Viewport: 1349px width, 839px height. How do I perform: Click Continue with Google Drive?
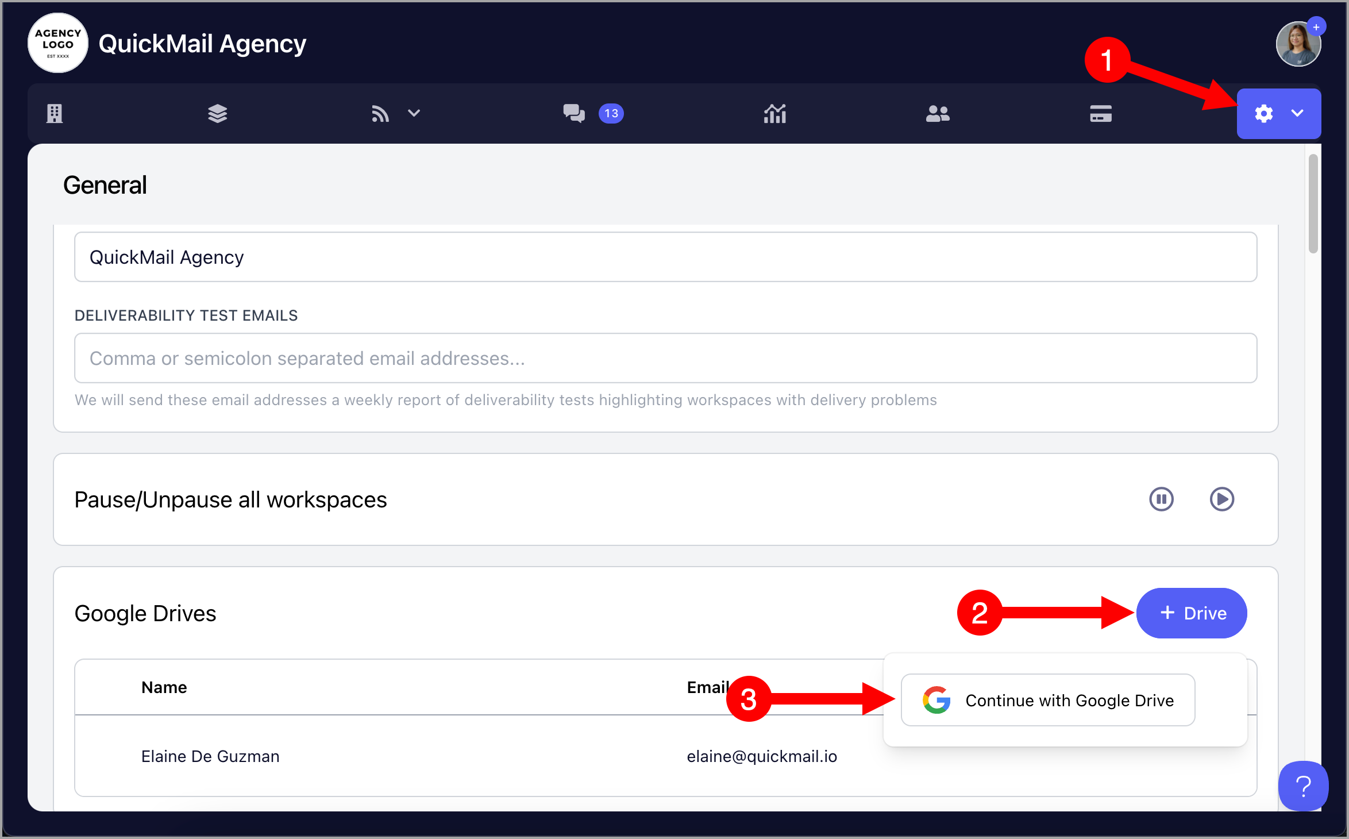pos(1048,700)
